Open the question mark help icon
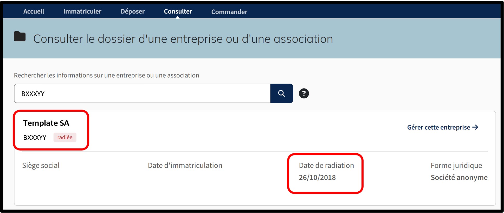504x213 pixels. pos(304,93)
